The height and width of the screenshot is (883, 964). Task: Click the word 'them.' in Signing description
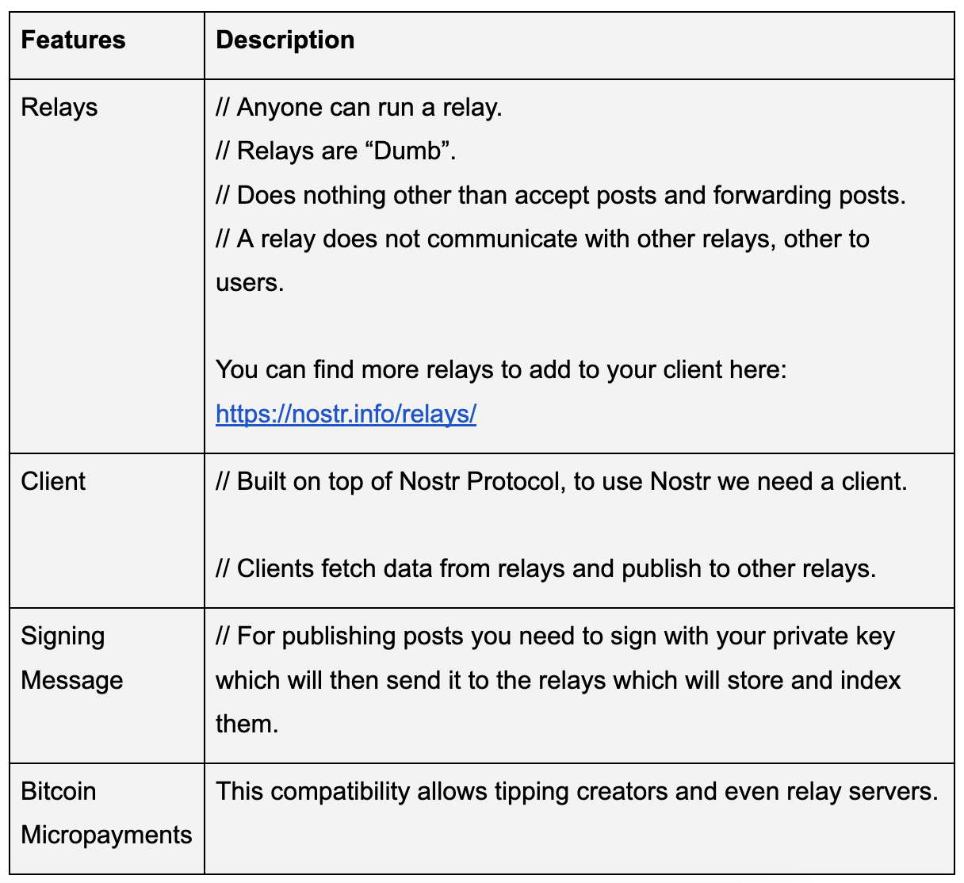[x=247, y=724]
